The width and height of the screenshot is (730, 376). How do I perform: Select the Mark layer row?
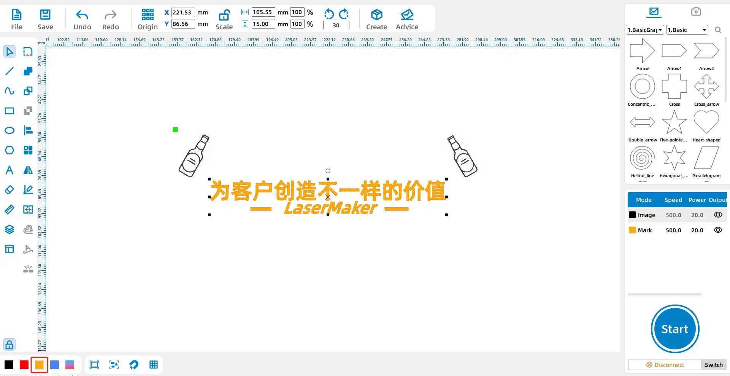coord(677,230)
